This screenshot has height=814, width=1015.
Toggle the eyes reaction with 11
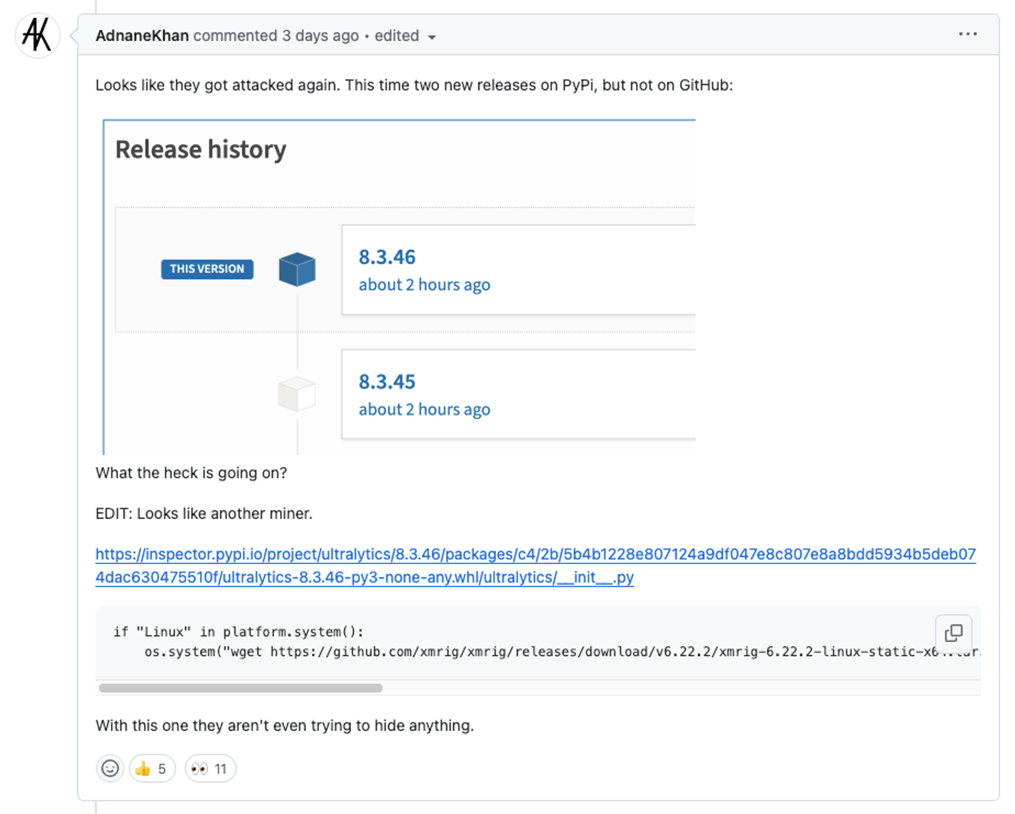point(211,768)
